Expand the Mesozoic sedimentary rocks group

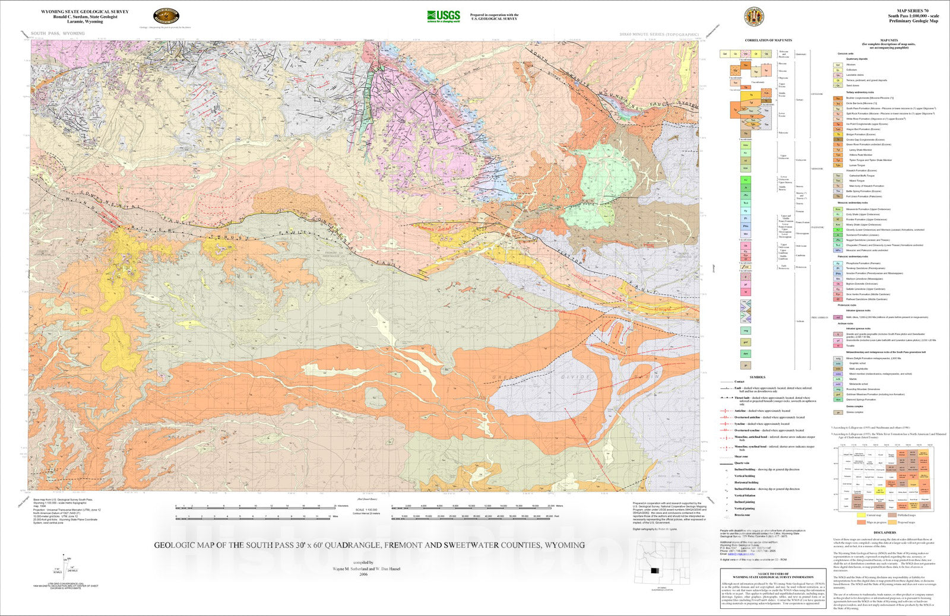(x=851, y=202)
